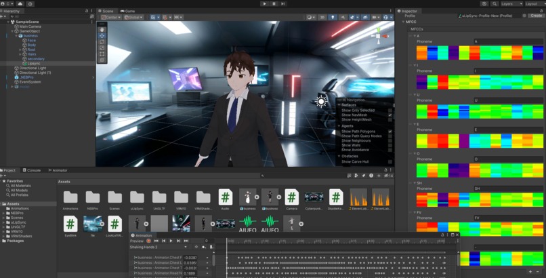Screen dimensions: 546x278
Task: Collapse the MFCC foldout in Inspector
Action: [x=403, y=22]
